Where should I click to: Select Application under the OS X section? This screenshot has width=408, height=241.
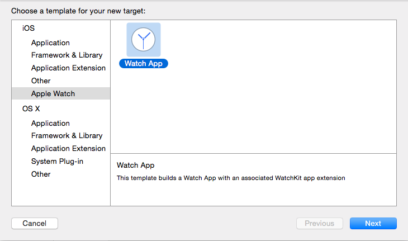(x=50, y=124)
